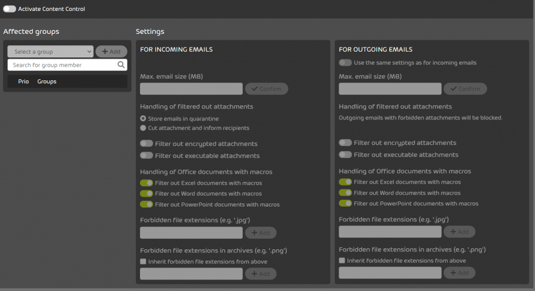Toggle incoming Word documents with macros filter
This screenshot has height=291, width=535.
[146, 193]
